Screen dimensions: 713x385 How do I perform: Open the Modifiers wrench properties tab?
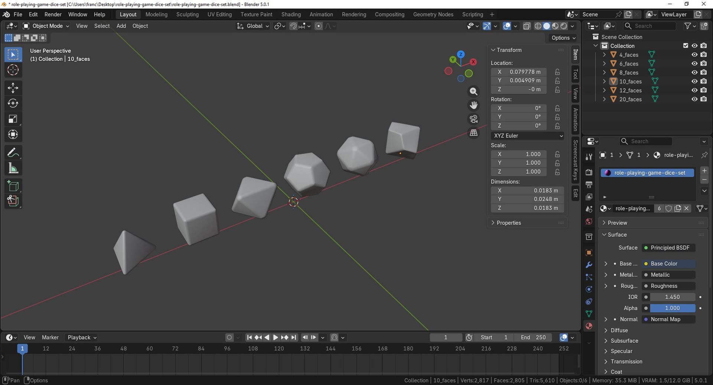point(589,265)
